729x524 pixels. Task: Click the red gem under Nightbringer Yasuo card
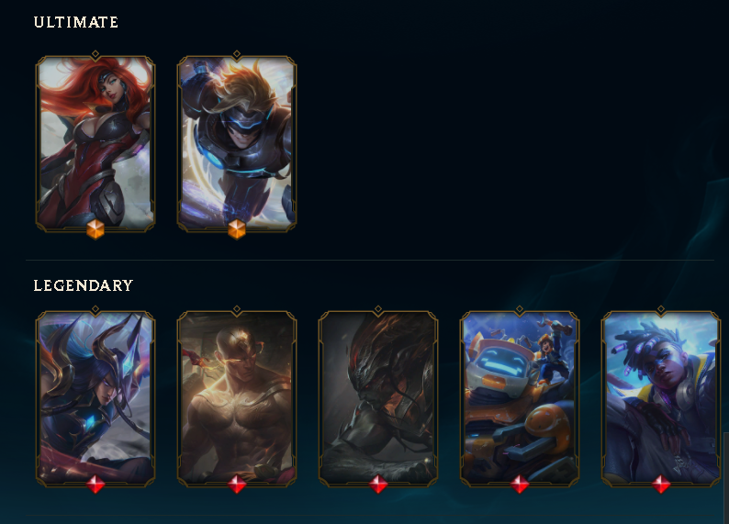pos(378,484)
